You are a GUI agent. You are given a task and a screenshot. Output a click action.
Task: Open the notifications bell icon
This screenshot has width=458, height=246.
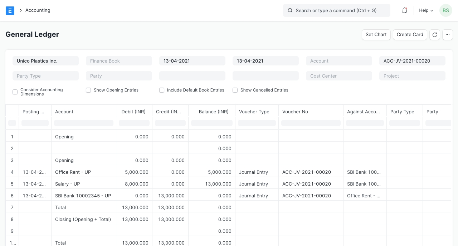[405, 11]
